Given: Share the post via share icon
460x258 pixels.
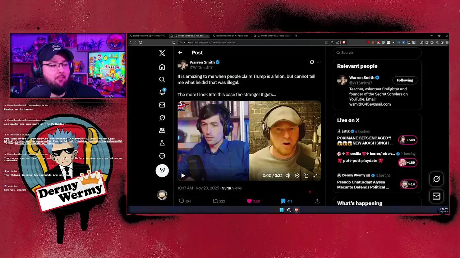Looking at the screenshot, I should (317, 201).
